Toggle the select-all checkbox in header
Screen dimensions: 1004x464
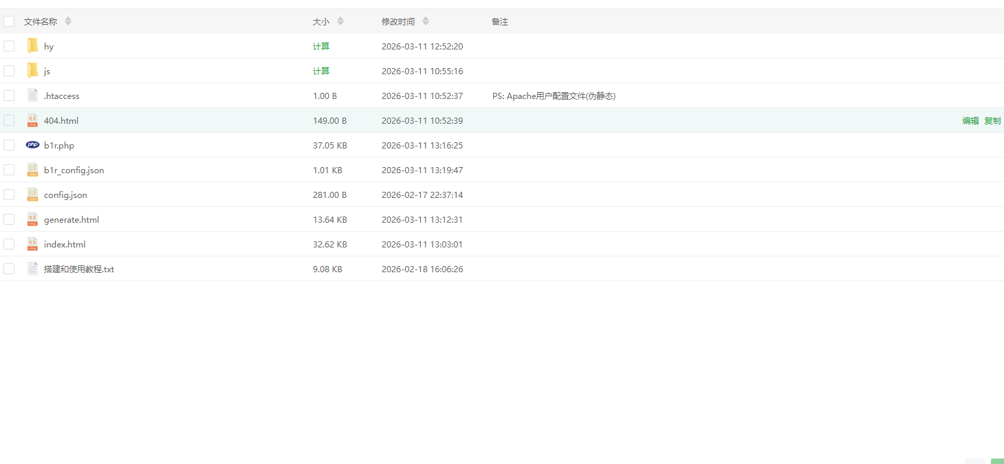[x=9, y=21]
